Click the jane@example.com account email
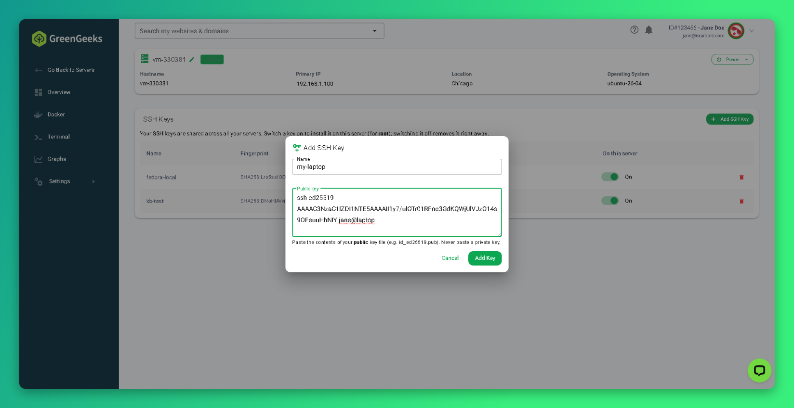The height and width of the screenshot is (408, 794). pos(703,36)
